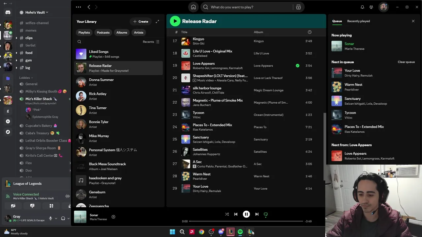Join Cupcake's Bakery voice channel

[x=39, y=125]
